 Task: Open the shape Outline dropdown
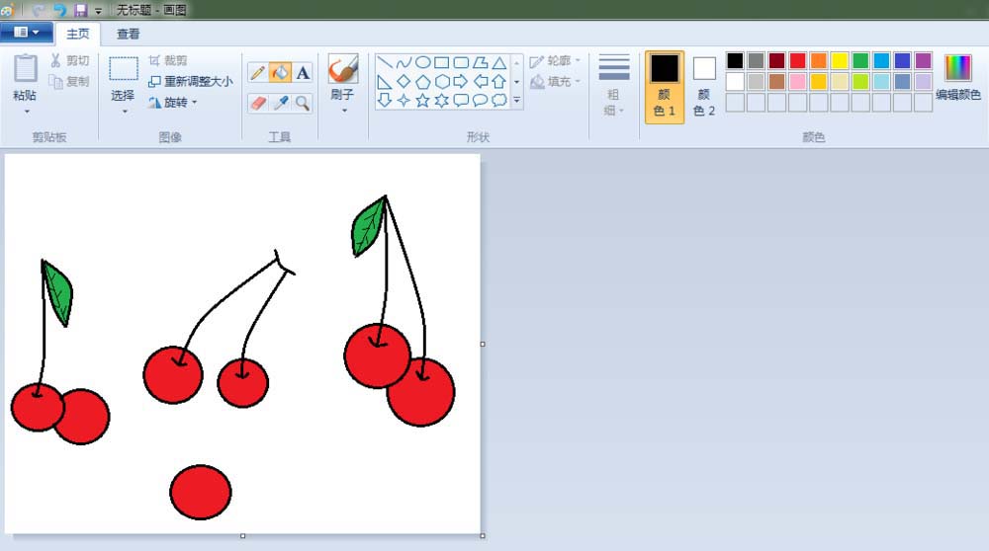click(x=555, y=60)
